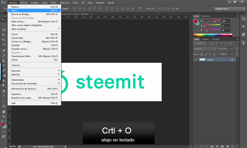247x148 pixels.
Task: Delete layer with trash icon
Action: 233,146
